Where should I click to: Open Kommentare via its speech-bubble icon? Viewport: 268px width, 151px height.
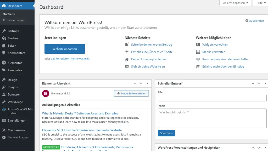[5, 53]
